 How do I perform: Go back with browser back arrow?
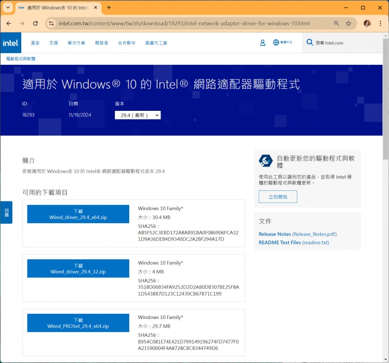9,23
